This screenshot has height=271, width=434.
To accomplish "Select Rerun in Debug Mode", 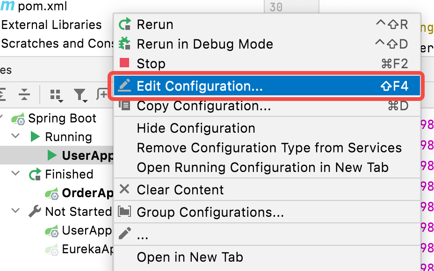I will [x=204, y=44].
